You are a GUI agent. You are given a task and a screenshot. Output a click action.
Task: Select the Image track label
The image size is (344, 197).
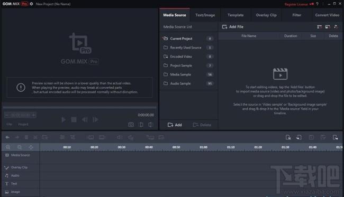click(15, 192)
